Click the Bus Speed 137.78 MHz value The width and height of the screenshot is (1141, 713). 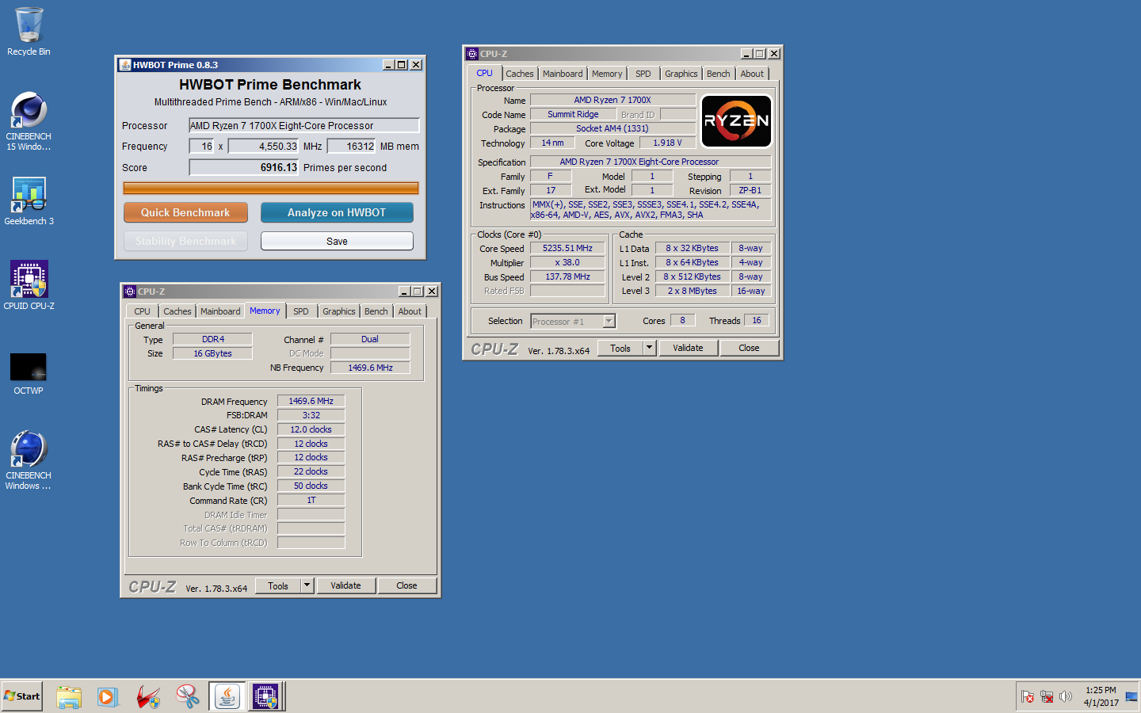tap(567, 276)
